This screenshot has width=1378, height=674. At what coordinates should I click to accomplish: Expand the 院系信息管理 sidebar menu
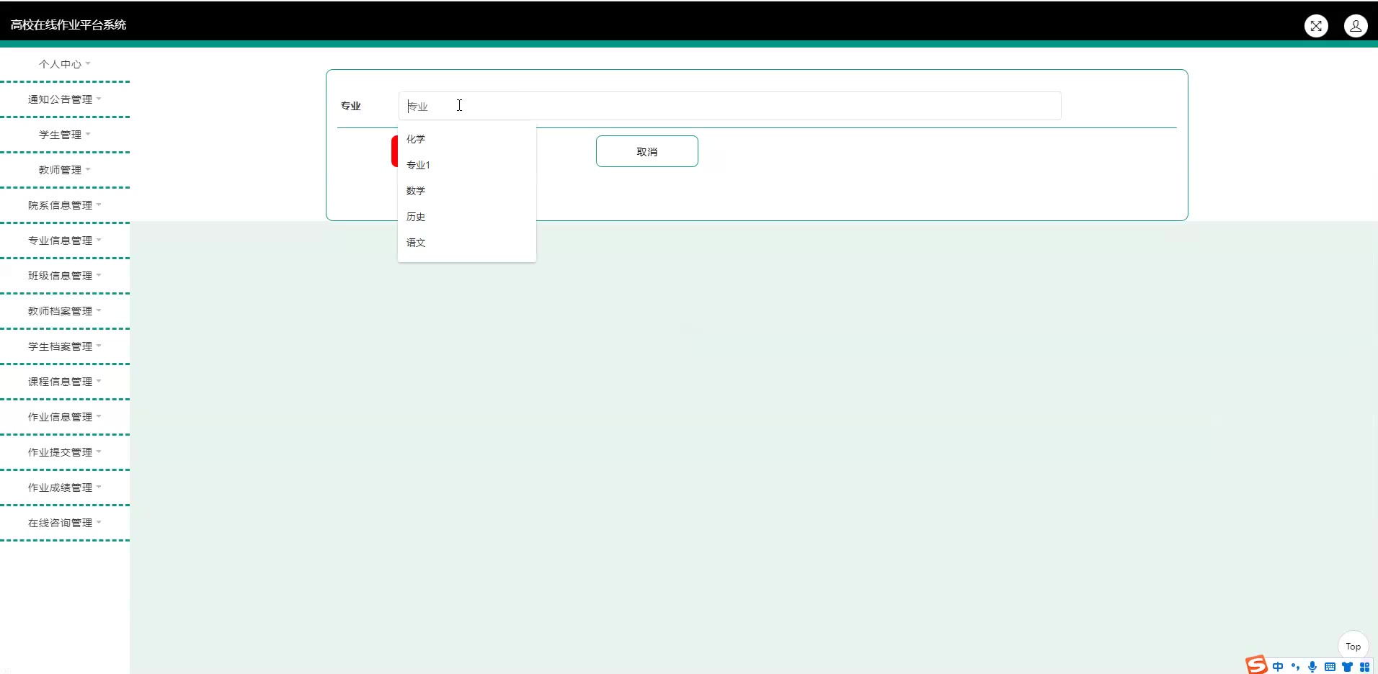(65, 205)
